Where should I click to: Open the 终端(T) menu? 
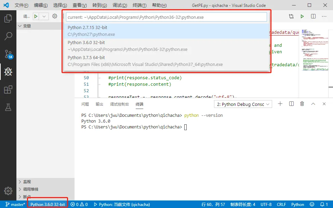pos(139,5)
